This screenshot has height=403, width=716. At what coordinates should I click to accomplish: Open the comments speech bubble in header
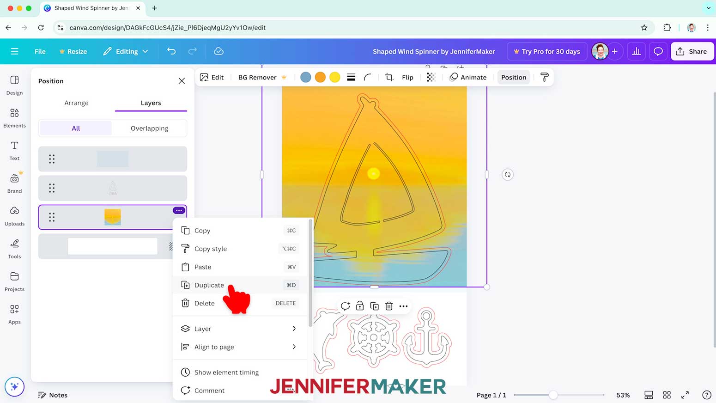(x=658, y=51)
